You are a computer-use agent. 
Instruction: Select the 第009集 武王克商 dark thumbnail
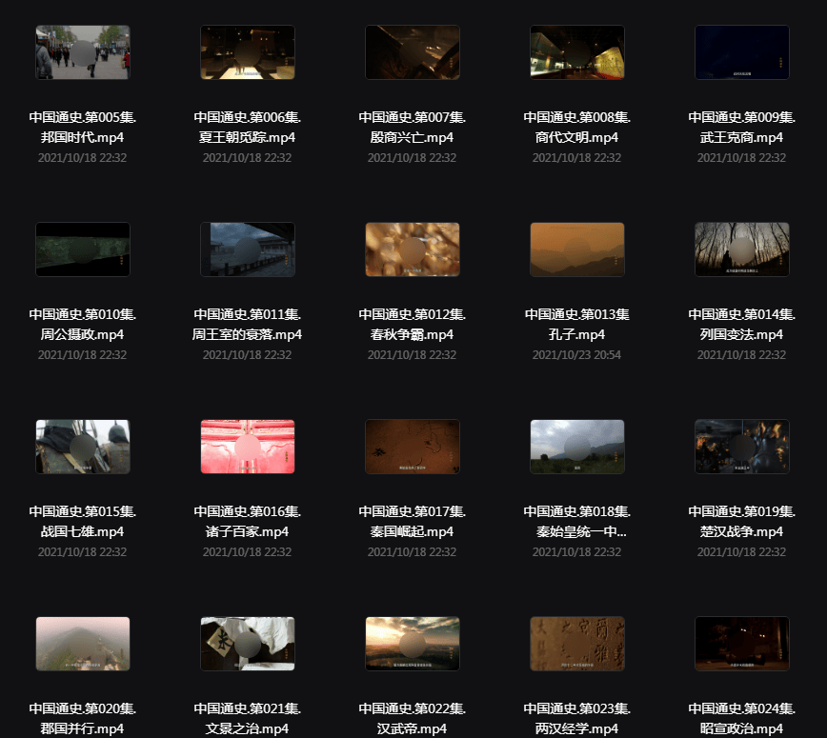pyautogui.click(x=742, y=52)
